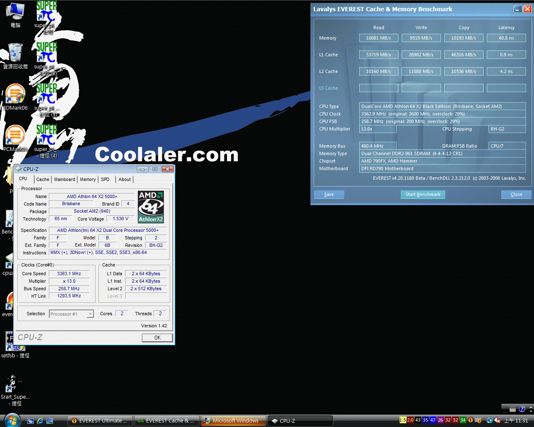Activate the Microsoft Windows taskbar button
Image resolution: width=534 pixels, height=427 pixels.
(234, 421)
